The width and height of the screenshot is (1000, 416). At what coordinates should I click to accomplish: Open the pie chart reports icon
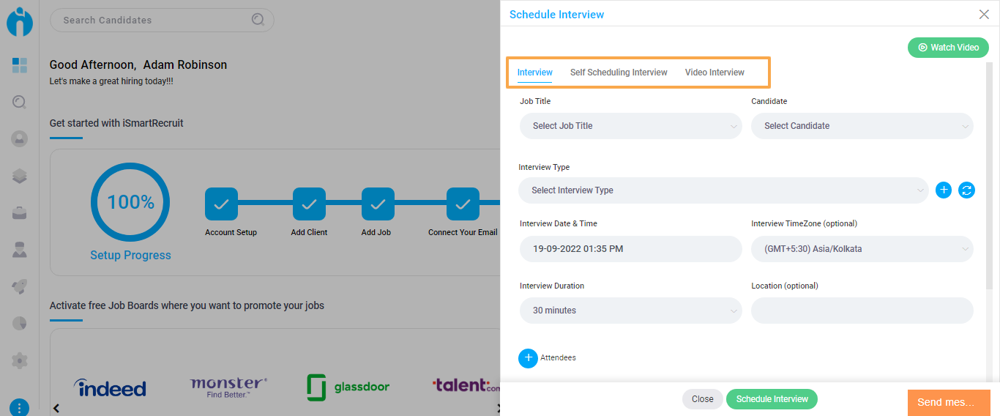[20, 323]
